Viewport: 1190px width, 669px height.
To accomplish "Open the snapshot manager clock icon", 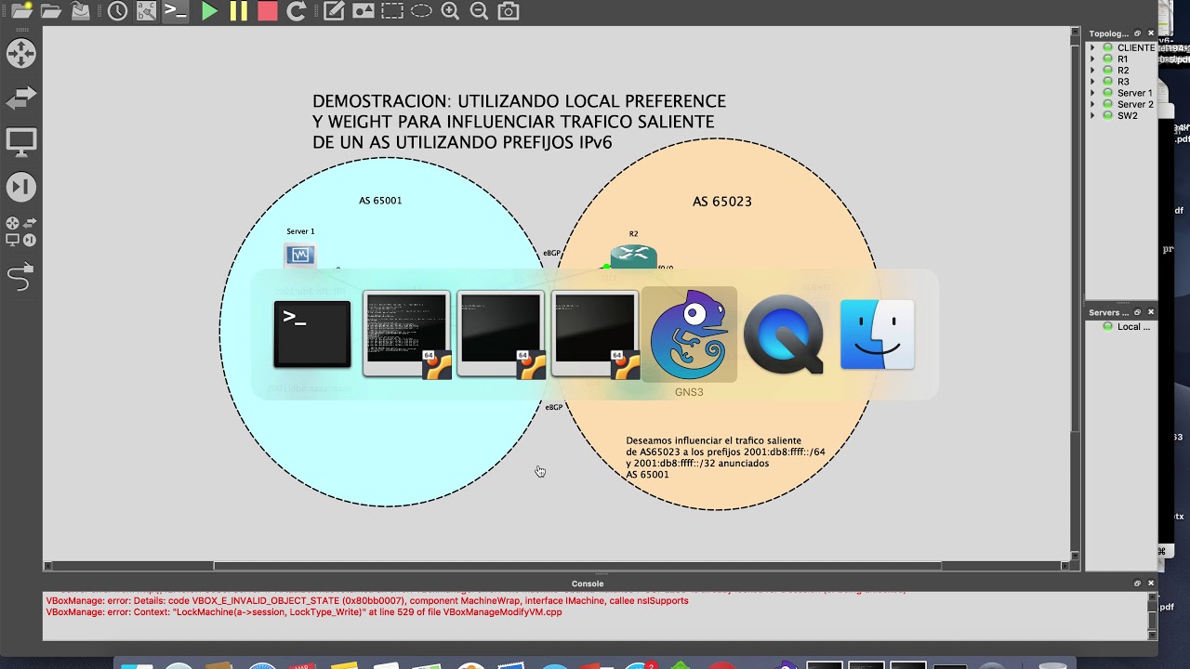I will coord(117,11).
